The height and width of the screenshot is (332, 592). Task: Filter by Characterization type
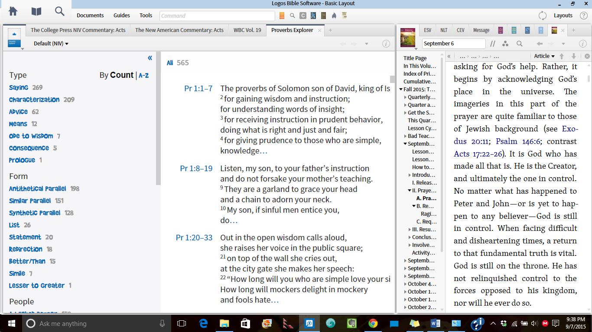(x=34, y=99)
